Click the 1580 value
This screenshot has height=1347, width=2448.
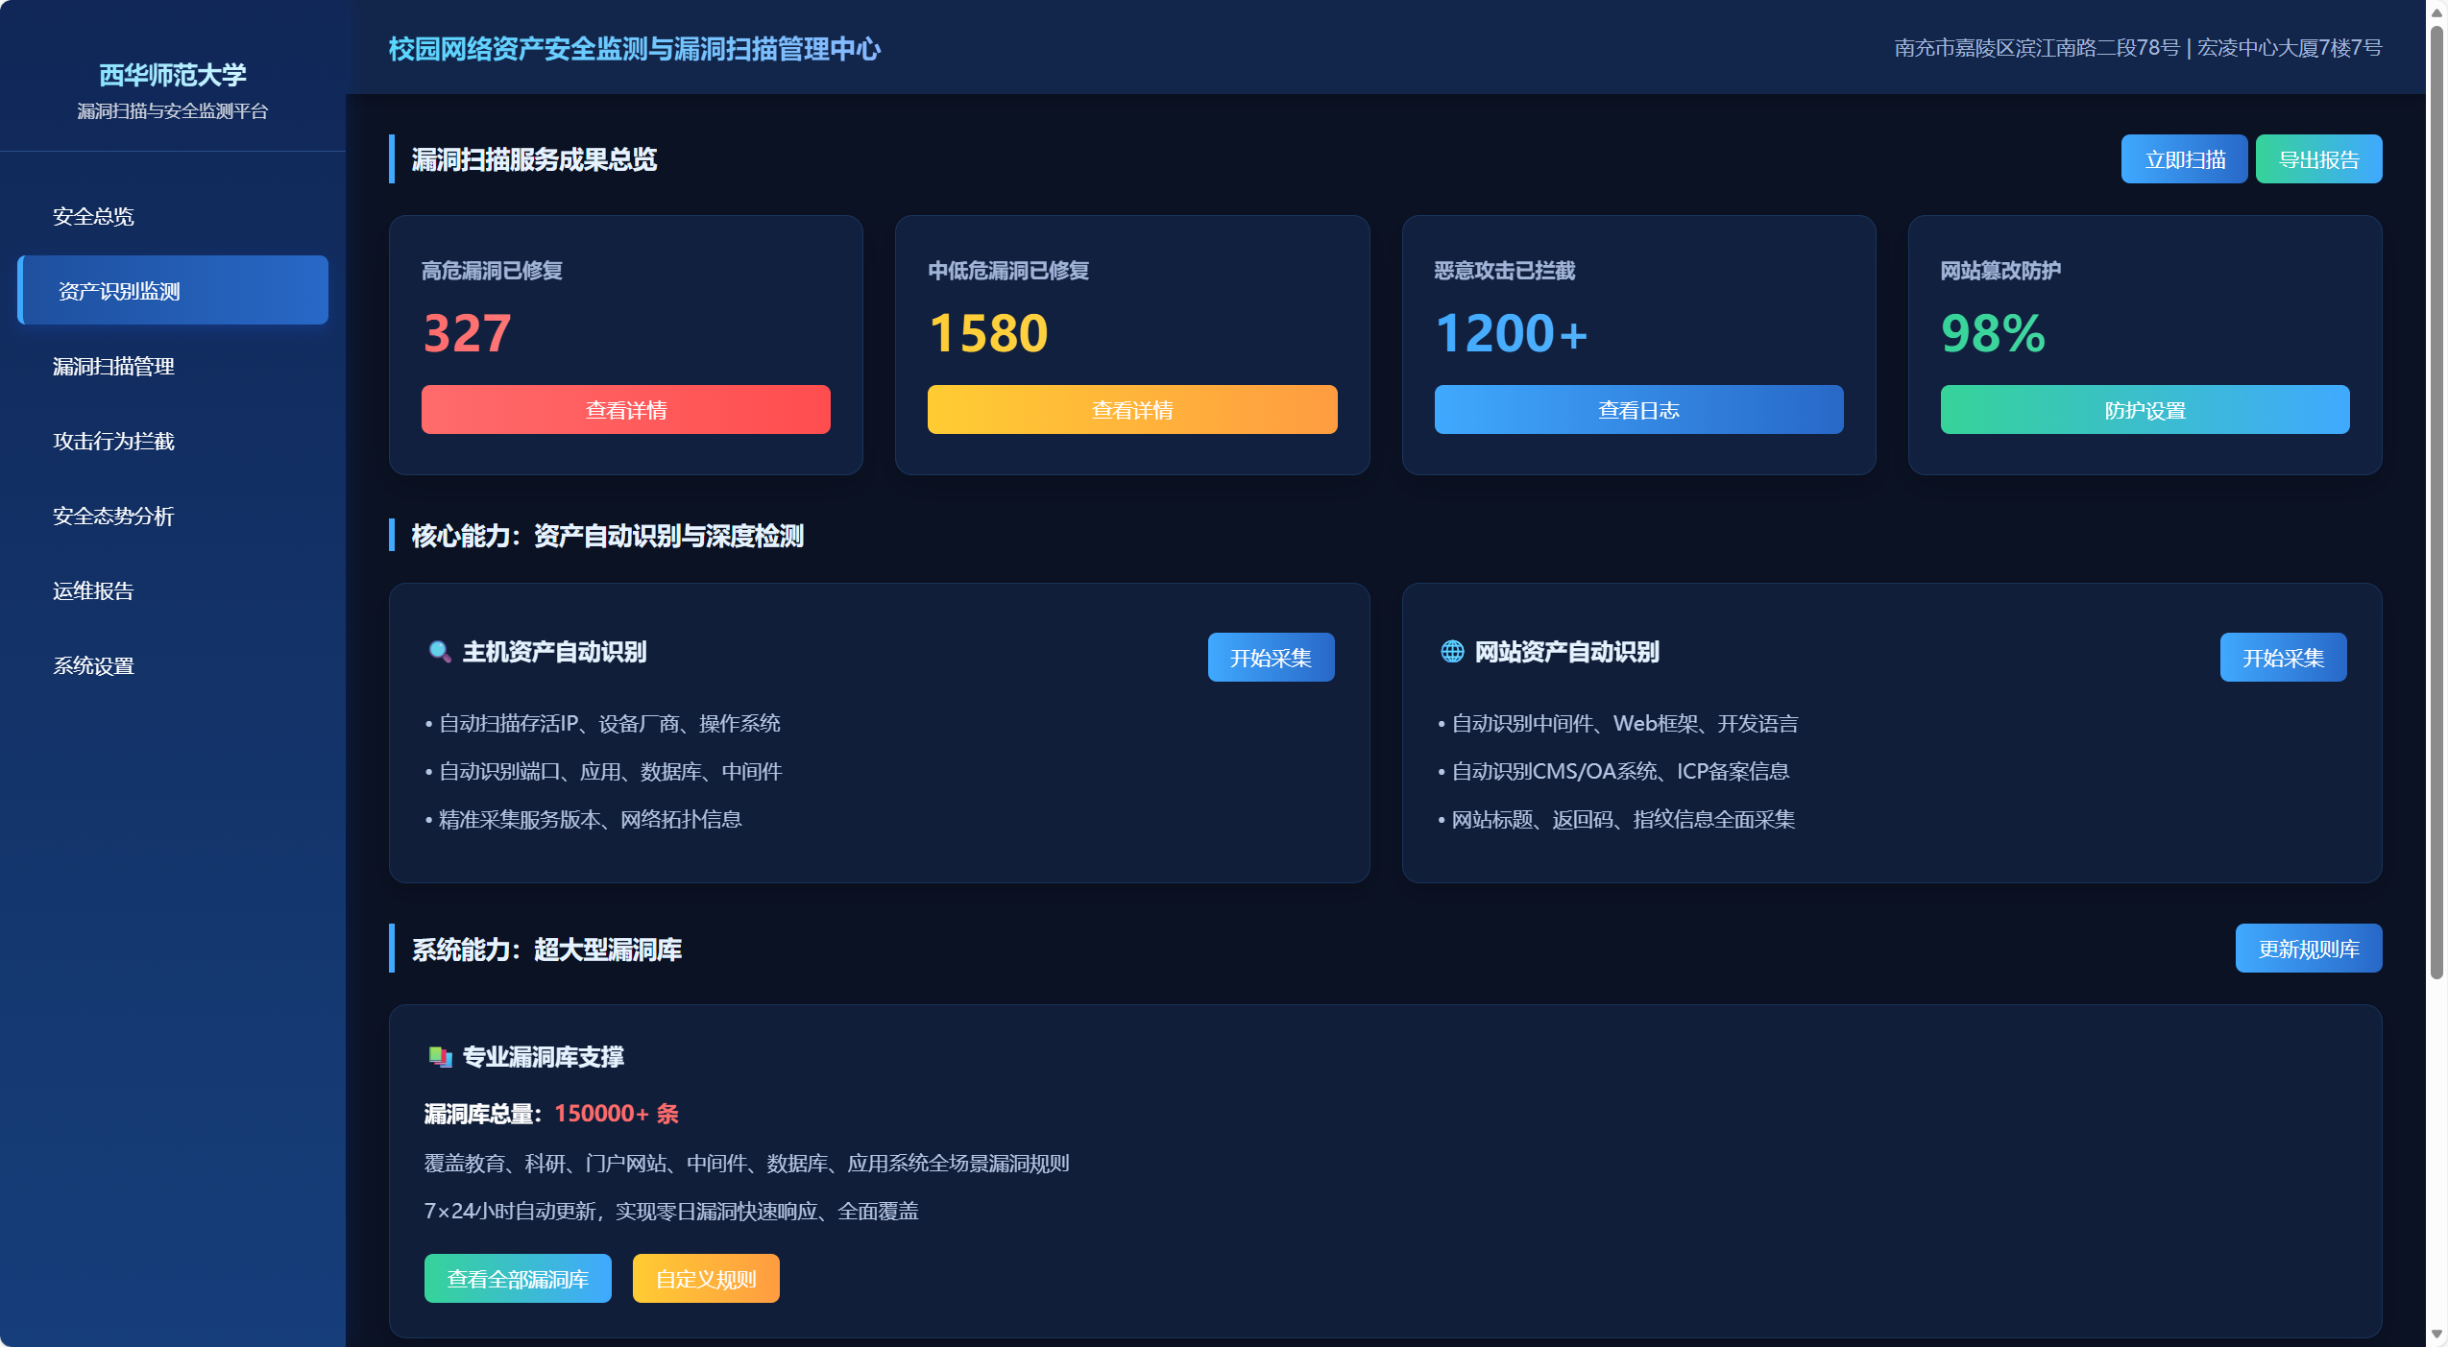pyautogui.click(x=988, y=333)
